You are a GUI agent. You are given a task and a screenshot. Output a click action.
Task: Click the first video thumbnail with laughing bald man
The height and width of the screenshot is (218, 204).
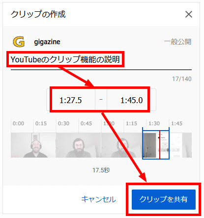pyautogui.click(x=33, y=145)
